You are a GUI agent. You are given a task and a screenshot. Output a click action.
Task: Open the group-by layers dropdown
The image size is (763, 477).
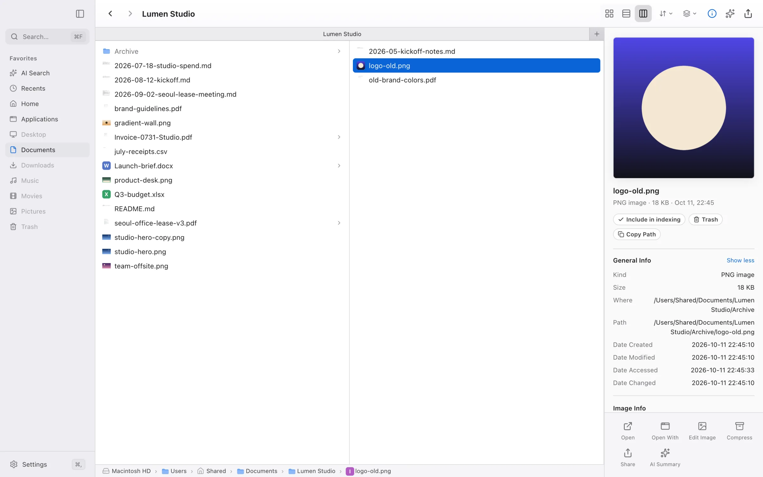tap(690, 14)
